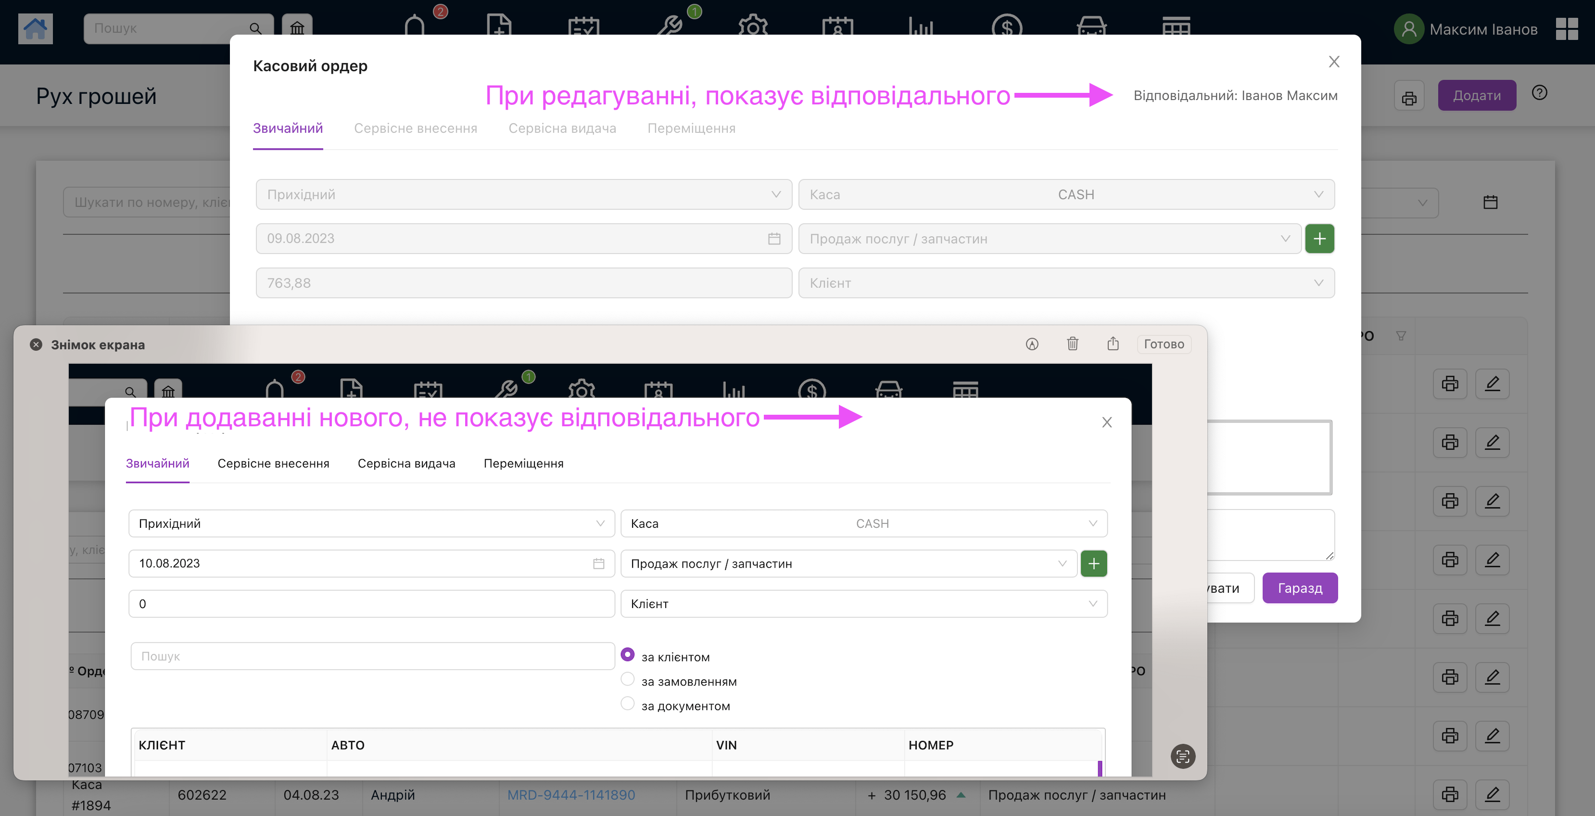Click the Готово button in preview
The height and width of the screenshot is (816, 1595).
(x=1164, y=344)
